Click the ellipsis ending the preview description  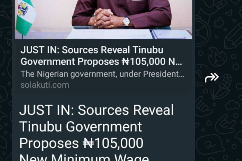coord(182,74)
